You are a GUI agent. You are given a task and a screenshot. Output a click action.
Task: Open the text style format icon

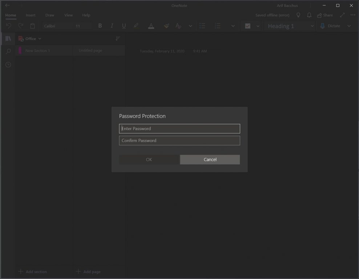(x=178, y=26)
